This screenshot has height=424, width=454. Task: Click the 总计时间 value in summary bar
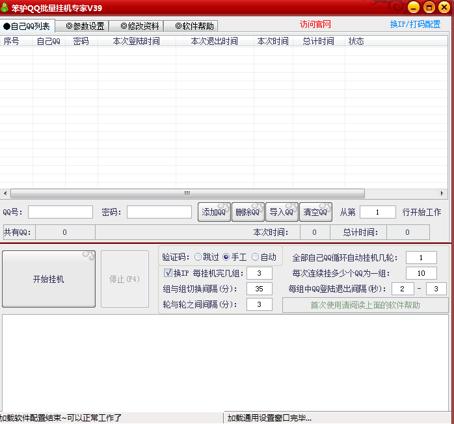pyautogui.click(x=408, y=232)
